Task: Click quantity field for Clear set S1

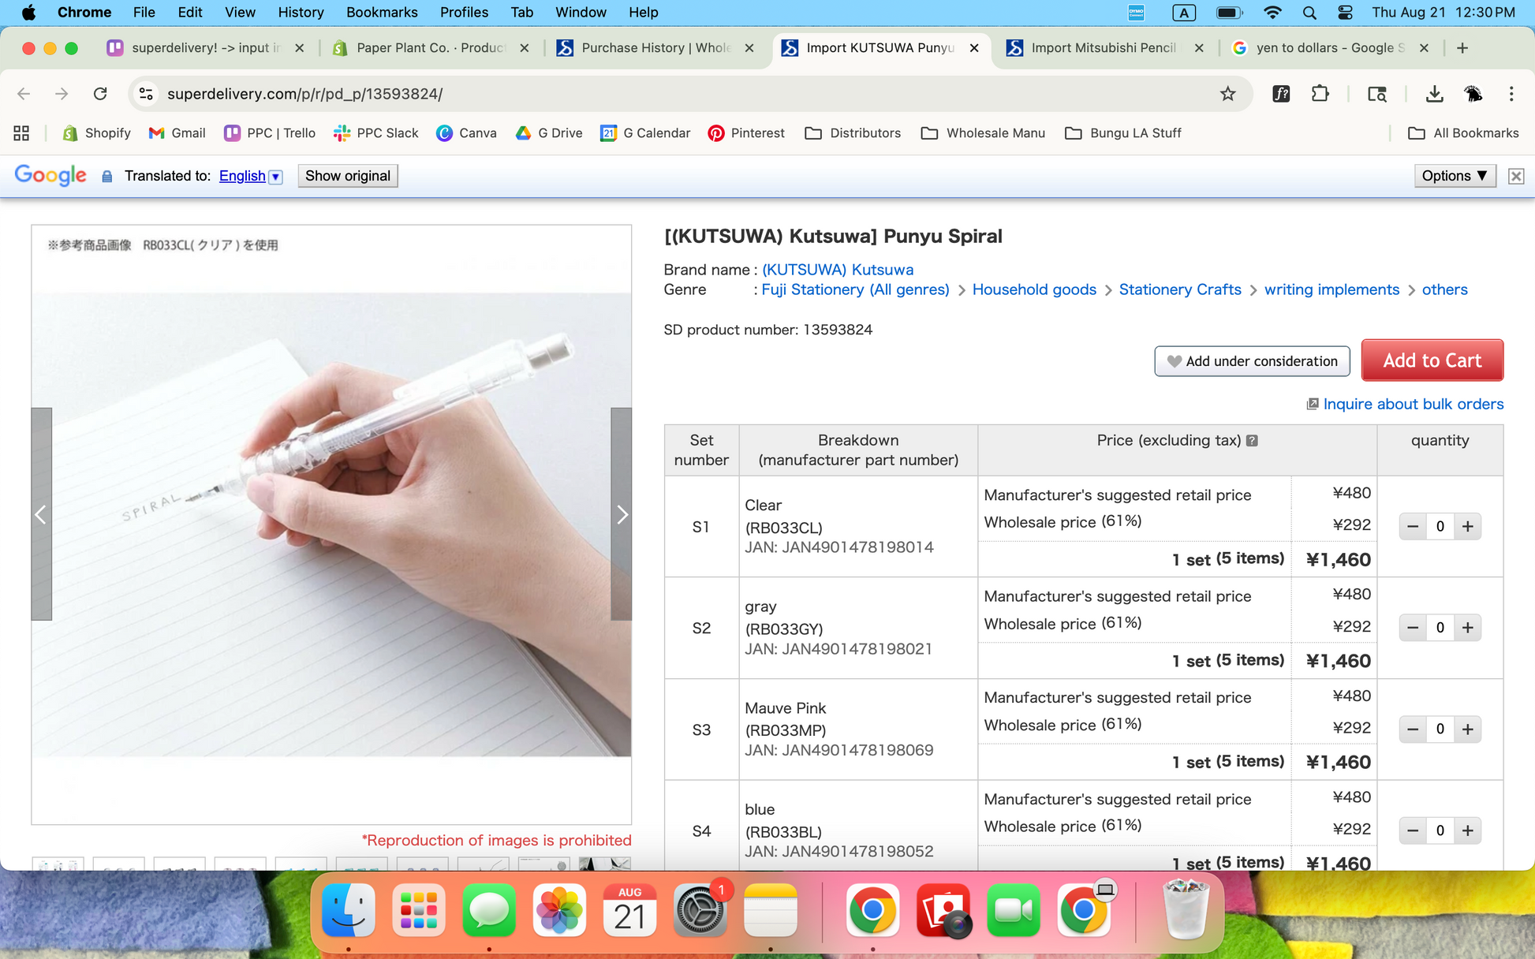Action: pos(1440,526)
